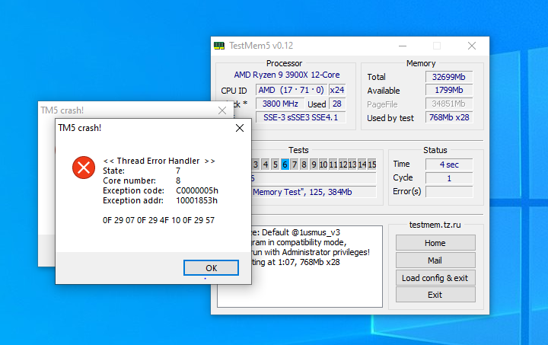Image resolution: width=548 pixels, height=345 pixels.
Task: Click OK in the TM5 crash dialog
Action: click(x=211, y=268)
